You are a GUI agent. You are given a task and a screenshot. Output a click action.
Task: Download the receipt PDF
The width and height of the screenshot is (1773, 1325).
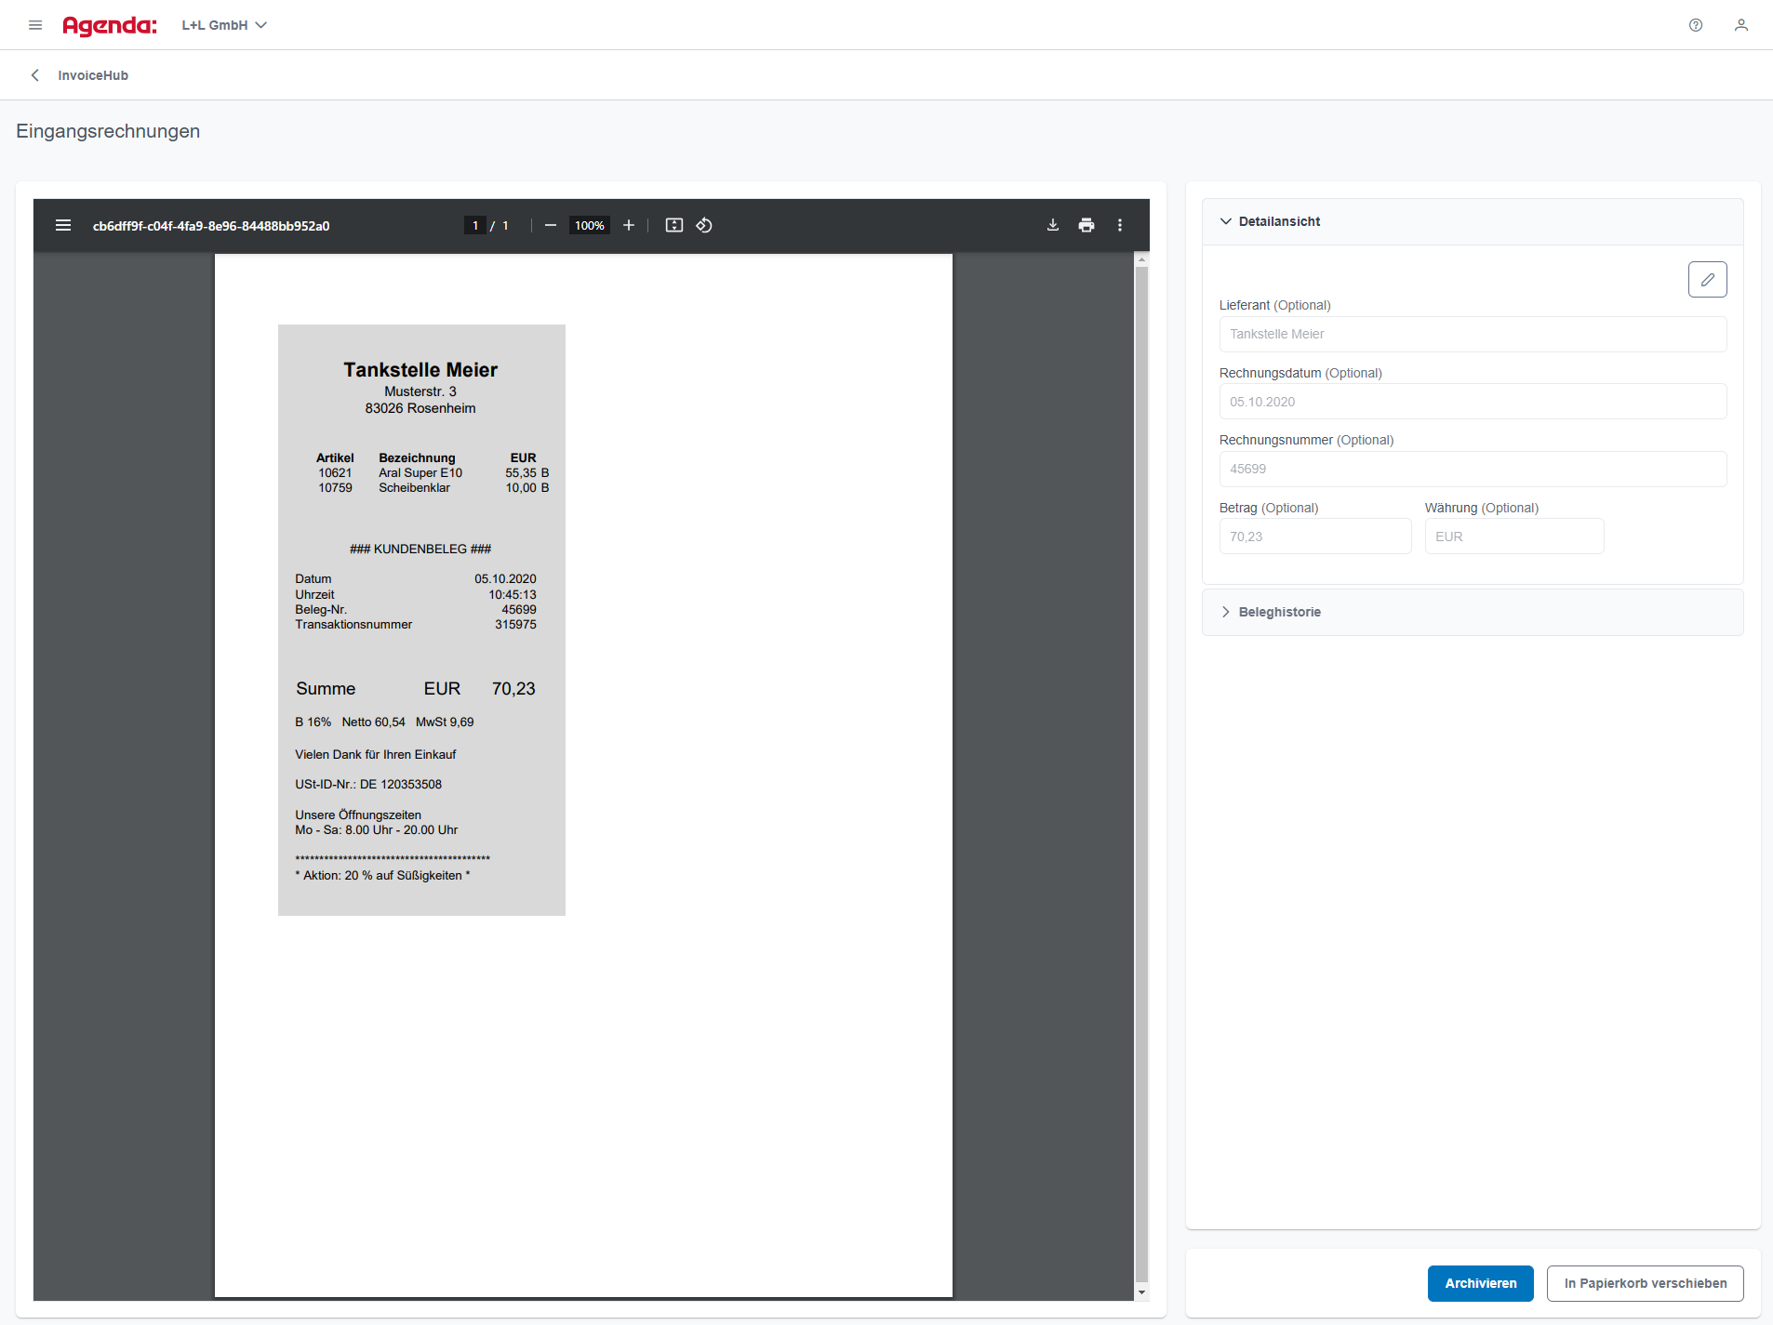(1053, 225)
